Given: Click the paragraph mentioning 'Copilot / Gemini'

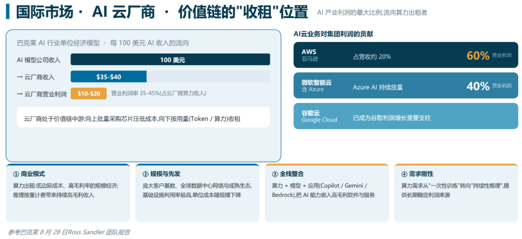Looking at the screenshot, I should click(324, 190).
